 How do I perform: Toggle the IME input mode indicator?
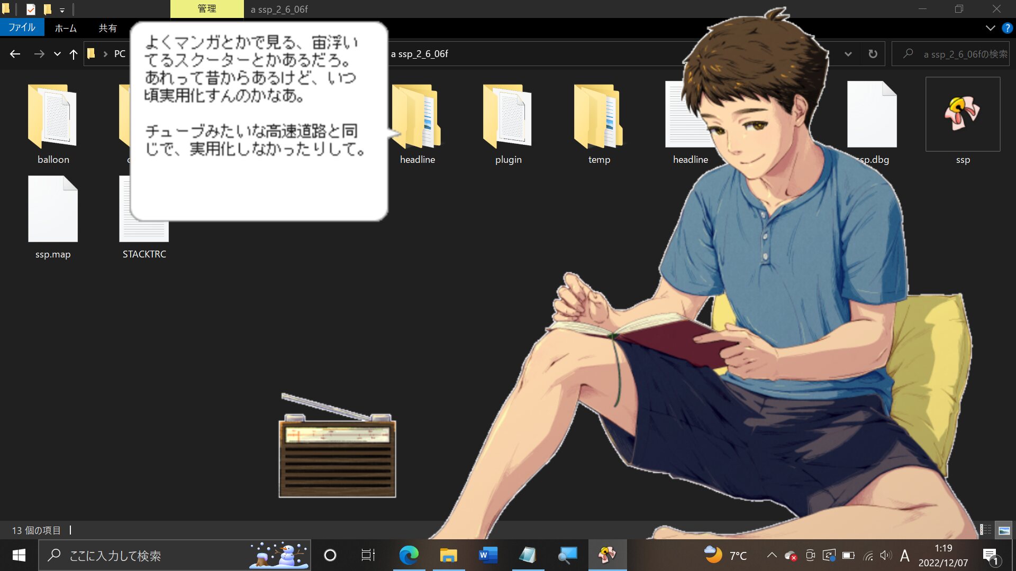904,555
